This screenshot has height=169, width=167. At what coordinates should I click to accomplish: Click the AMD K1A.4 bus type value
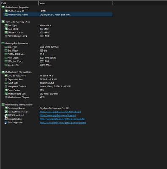click(x=45, y=25)
